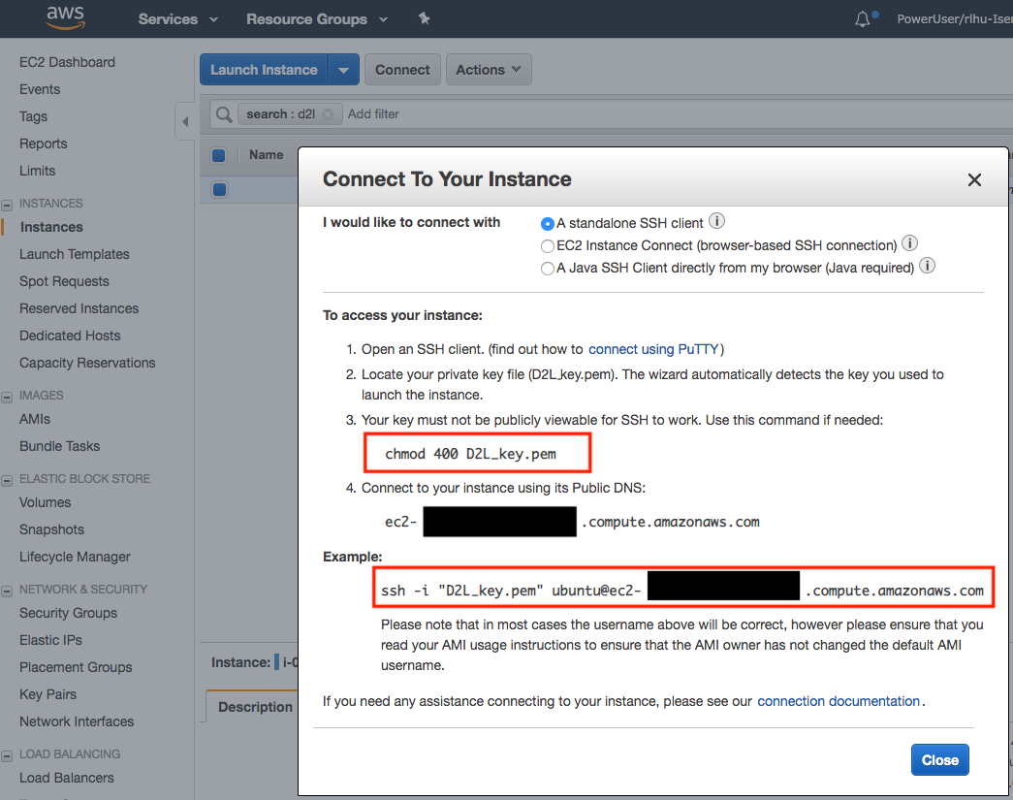Open the Services dropdown menu
The height and width of the screenshot is (800, 1013).
177,19
